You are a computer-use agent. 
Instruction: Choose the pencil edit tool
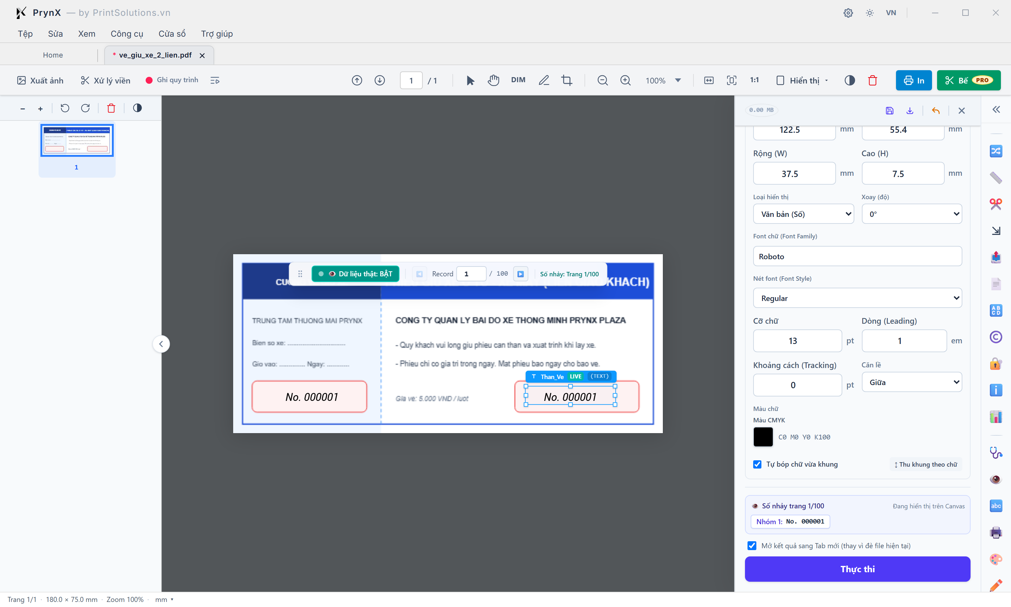543,81
